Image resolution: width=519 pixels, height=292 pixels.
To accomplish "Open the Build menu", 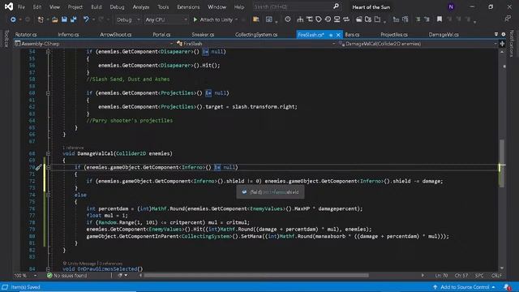I will 97,7.
